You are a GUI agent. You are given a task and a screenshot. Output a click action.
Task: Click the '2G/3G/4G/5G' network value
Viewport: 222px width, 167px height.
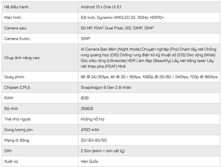pos(94,140)
